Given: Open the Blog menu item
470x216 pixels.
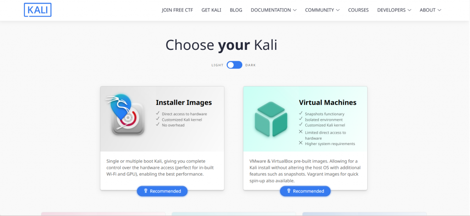Looking at the screenshot, I should point(236,10).
